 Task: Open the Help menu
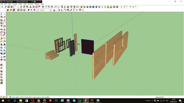click(42, 4)
